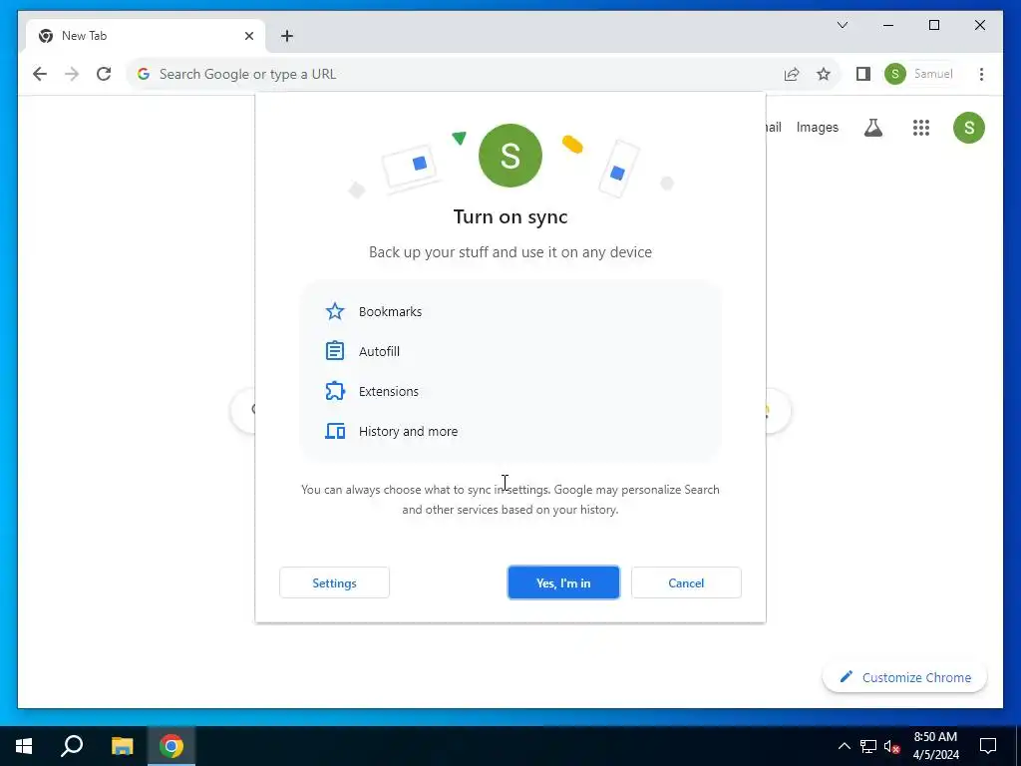Screen dimensions: 1021x766
Task: Click the large S avatar in dialog
Action: tap(510, 156)
